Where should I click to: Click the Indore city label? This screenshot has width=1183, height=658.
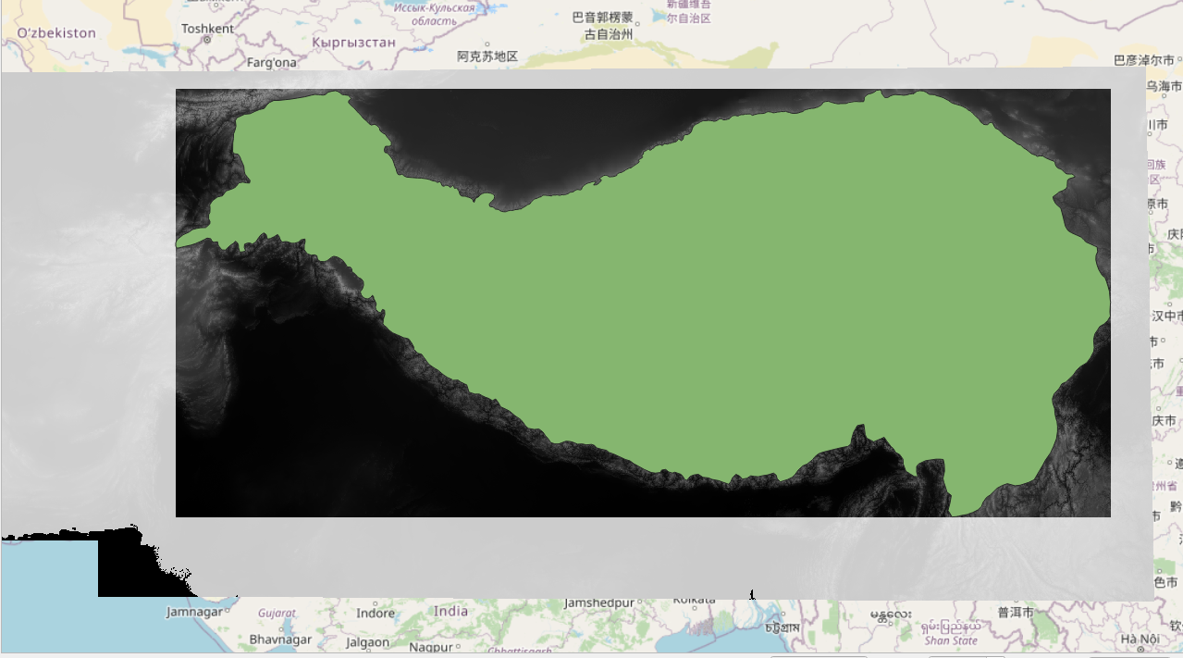376,613
